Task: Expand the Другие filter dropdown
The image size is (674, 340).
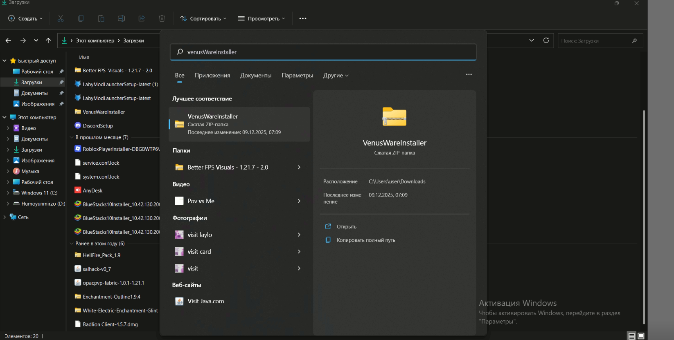Action: pyautogui.click(x=336, y=76)
